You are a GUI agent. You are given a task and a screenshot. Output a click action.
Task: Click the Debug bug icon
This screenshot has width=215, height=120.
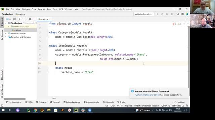162,14
